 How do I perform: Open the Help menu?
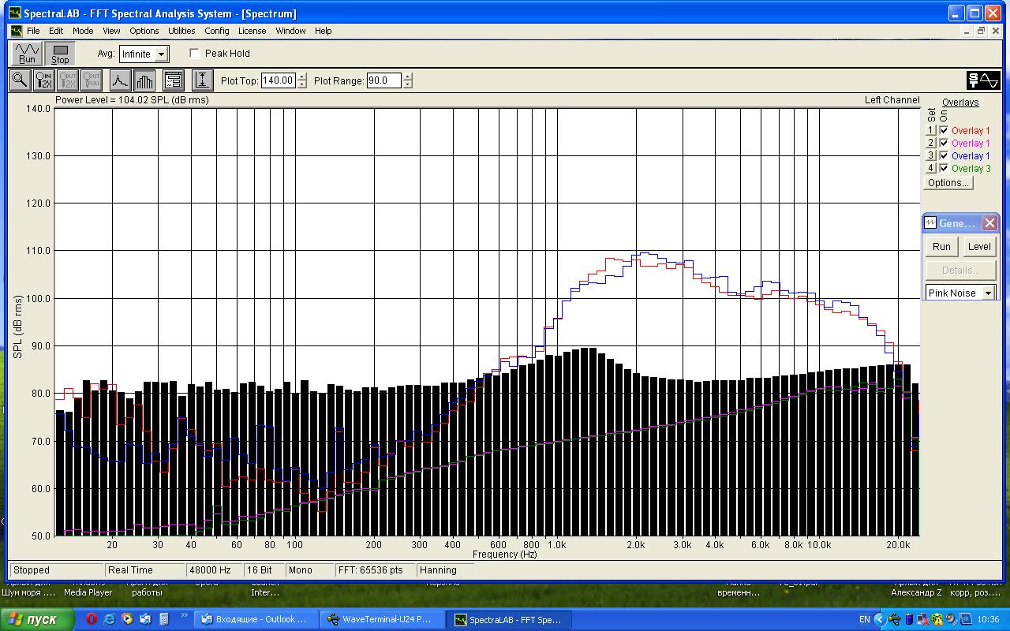pyautogui.click(x=324, y=31)
